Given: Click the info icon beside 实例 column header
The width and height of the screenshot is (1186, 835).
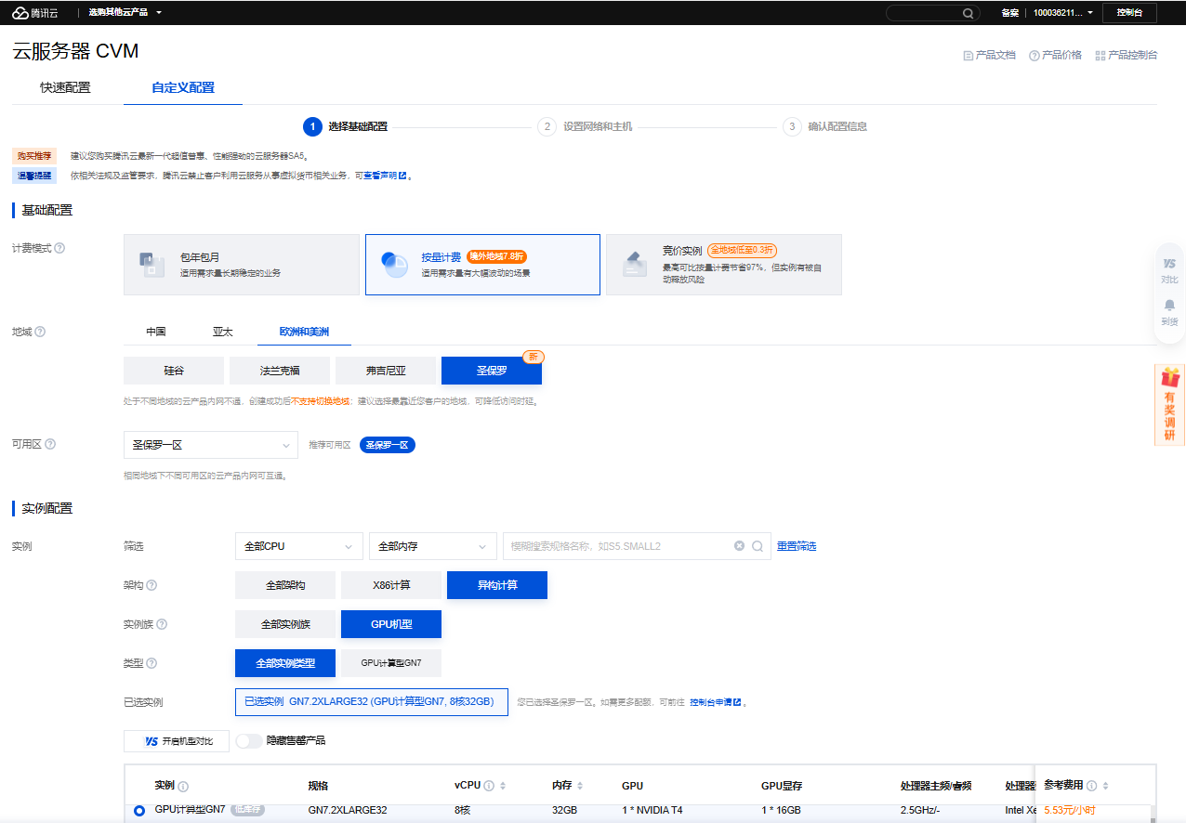Looking at the screenshot, I should coord(183,786).
